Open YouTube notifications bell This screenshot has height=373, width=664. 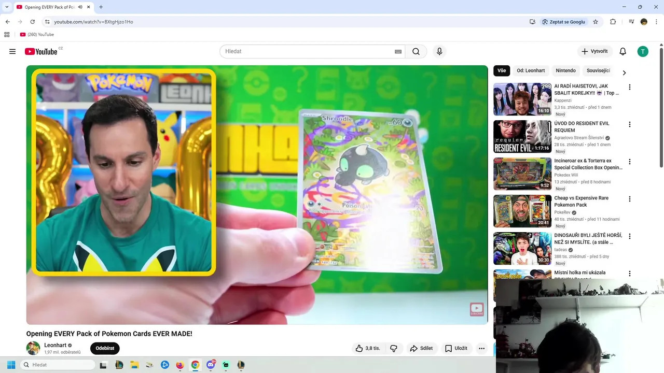point(622,51)
